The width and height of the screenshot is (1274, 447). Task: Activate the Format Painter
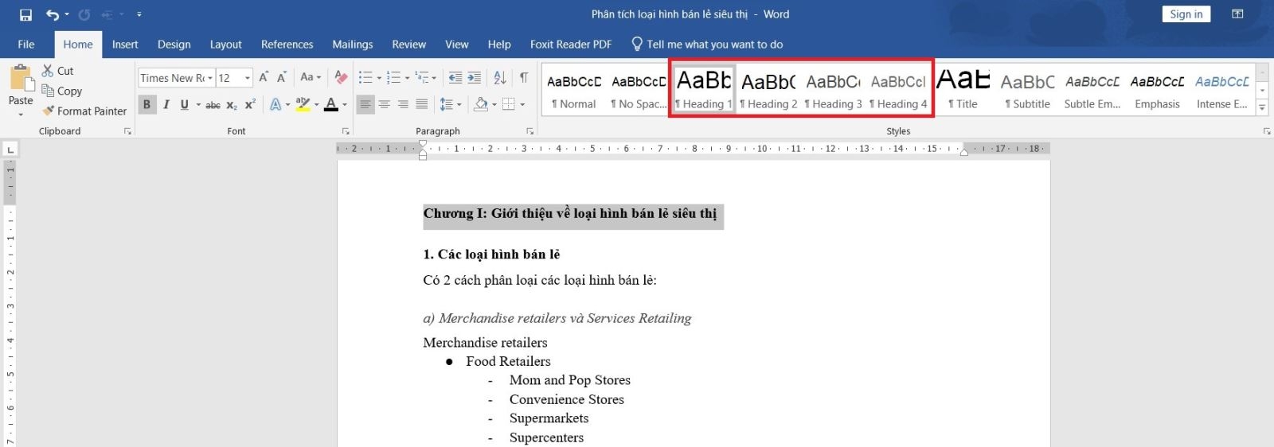click(x=84, y=111)
